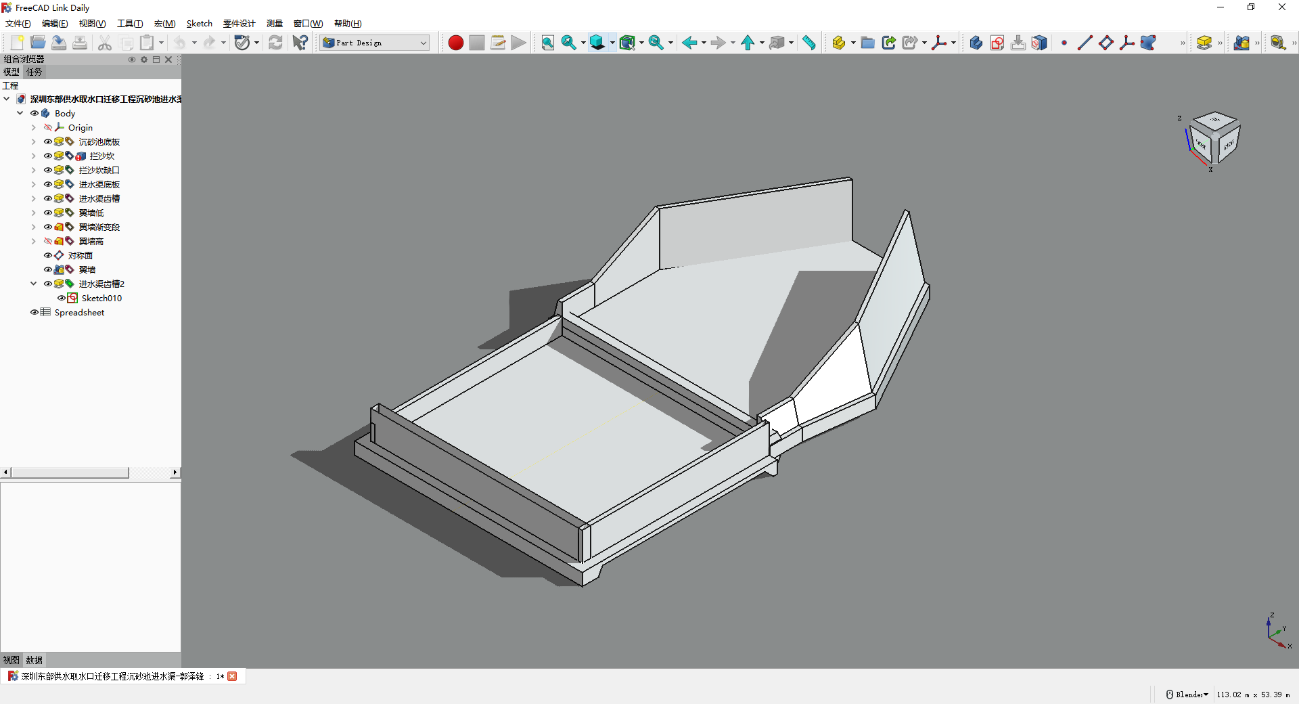Select the Spreadsheet item in tree
Image resolution: width=1299 pixels, height=704 pixels.
click(79, 313)
